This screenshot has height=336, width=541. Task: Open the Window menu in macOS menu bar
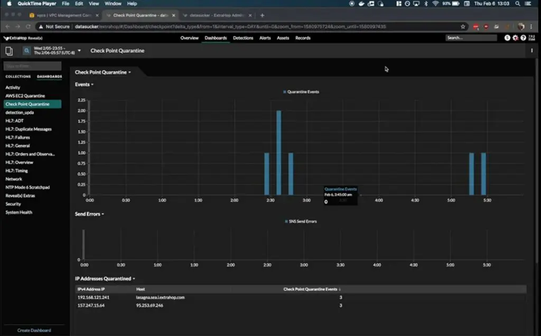pyautogui.click(x=113, y=4)
